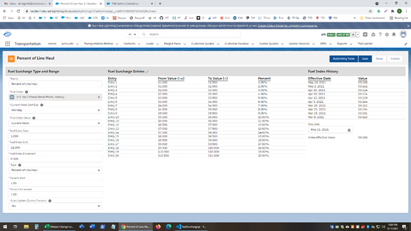The height and width of the screenshot is (231, 411).
Task: Open File Explorer from the taskbar
Action: point(26,227)
